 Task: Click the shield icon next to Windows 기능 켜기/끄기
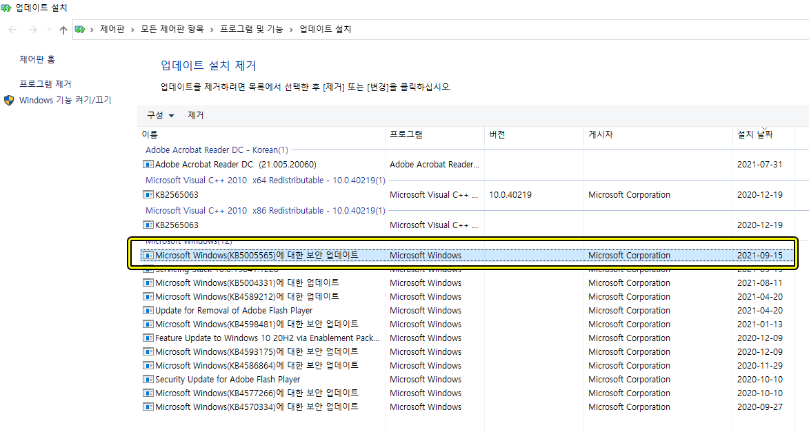click(x=9, y=99)
